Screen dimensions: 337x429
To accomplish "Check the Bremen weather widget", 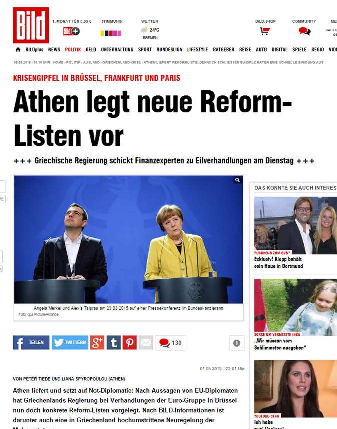I will (150, 30).
